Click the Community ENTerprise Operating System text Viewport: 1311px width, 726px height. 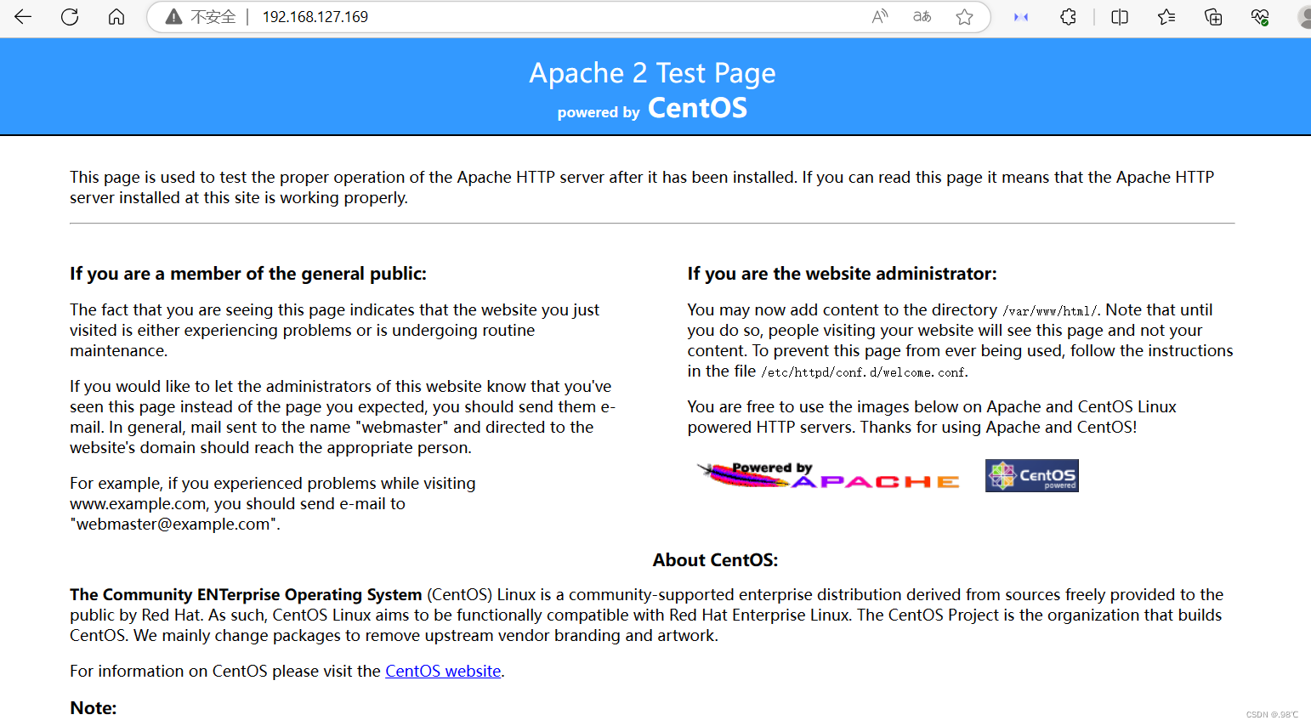[x=246, y=594]
